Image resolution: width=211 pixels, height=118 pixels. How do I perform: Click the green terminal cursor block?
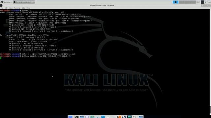coord(1,58)
